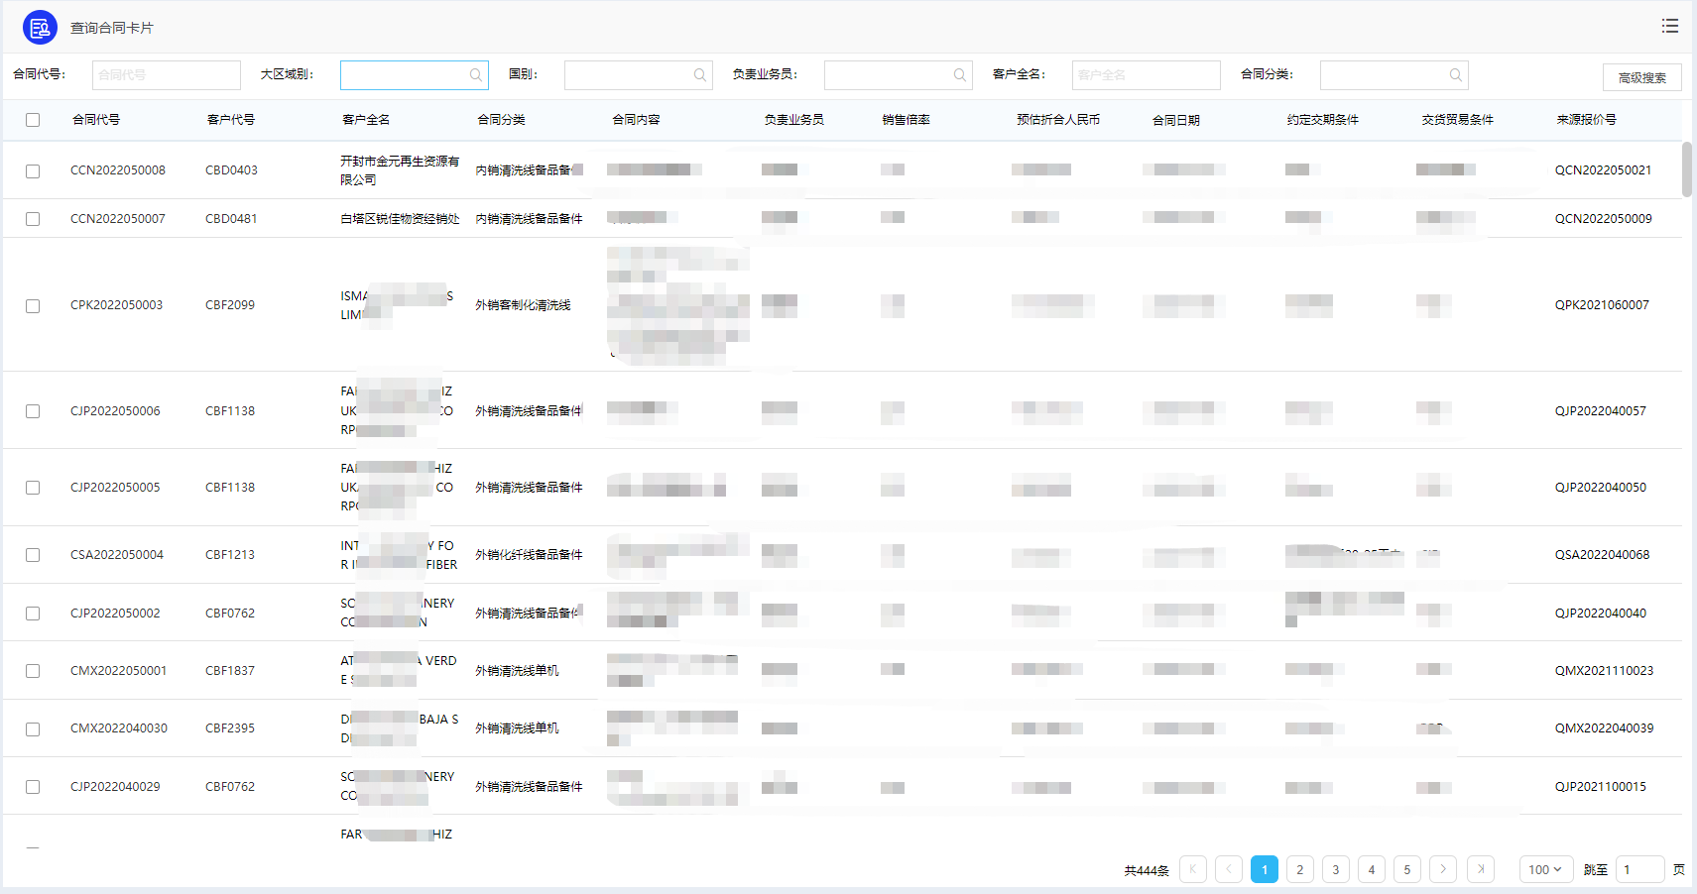Jump to last page arrow
The height and width of the screenshot is (894, 1697).
[x=1481, y=869]
